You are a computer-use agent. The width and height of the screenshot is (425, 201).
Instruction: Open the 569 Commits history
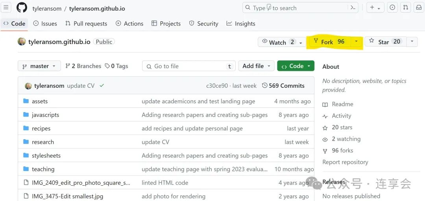(283, 86)
